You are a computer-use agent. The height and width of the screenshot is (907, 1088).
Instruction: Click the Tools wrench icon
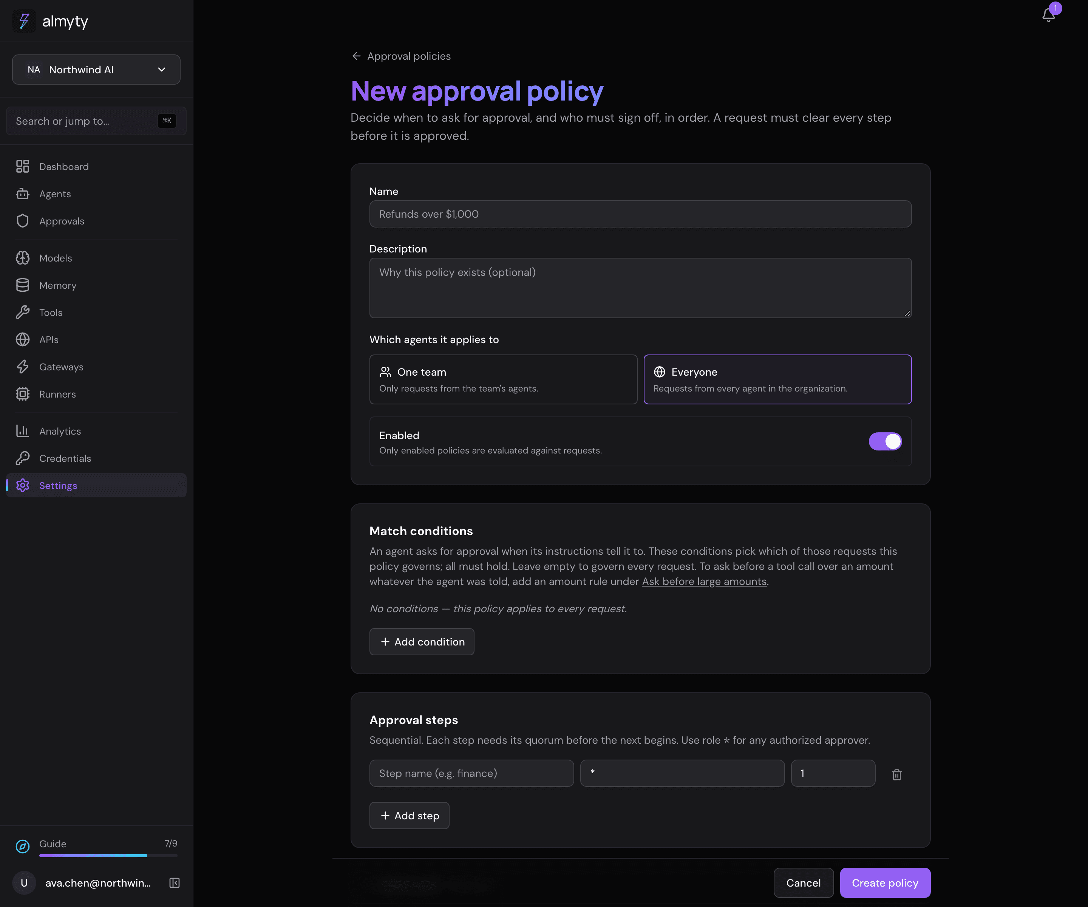(23, 313)
